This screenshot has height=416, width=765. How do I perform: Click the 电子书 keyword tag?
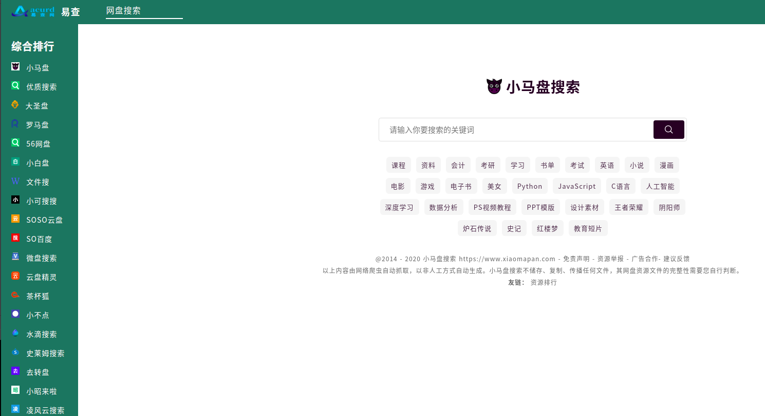pos(461,186)
